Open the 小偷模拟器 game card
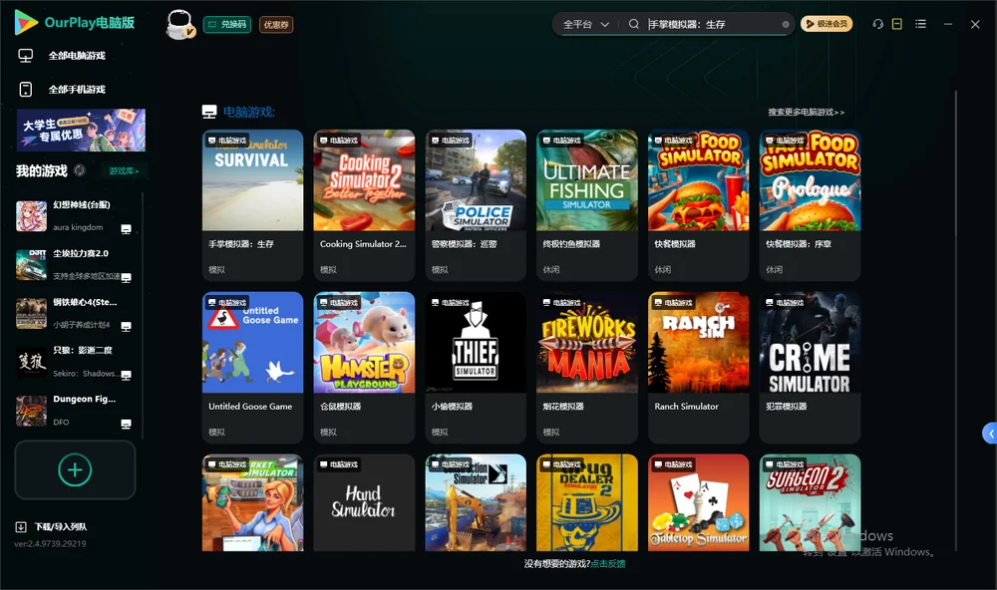 click(476, 368)
